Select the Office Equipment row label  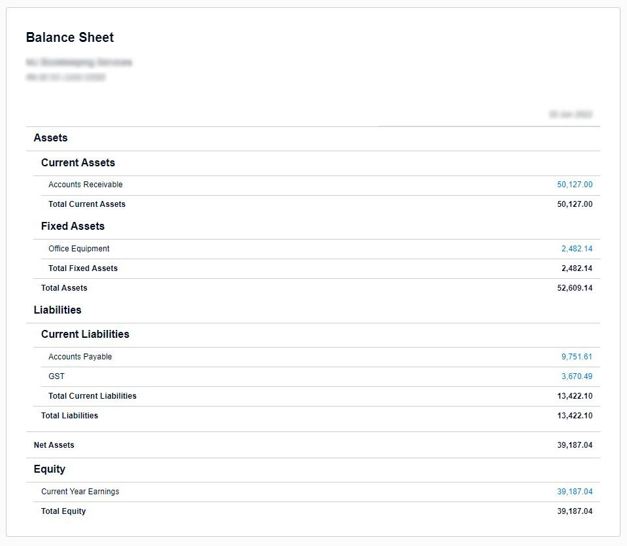coord(78,249)
